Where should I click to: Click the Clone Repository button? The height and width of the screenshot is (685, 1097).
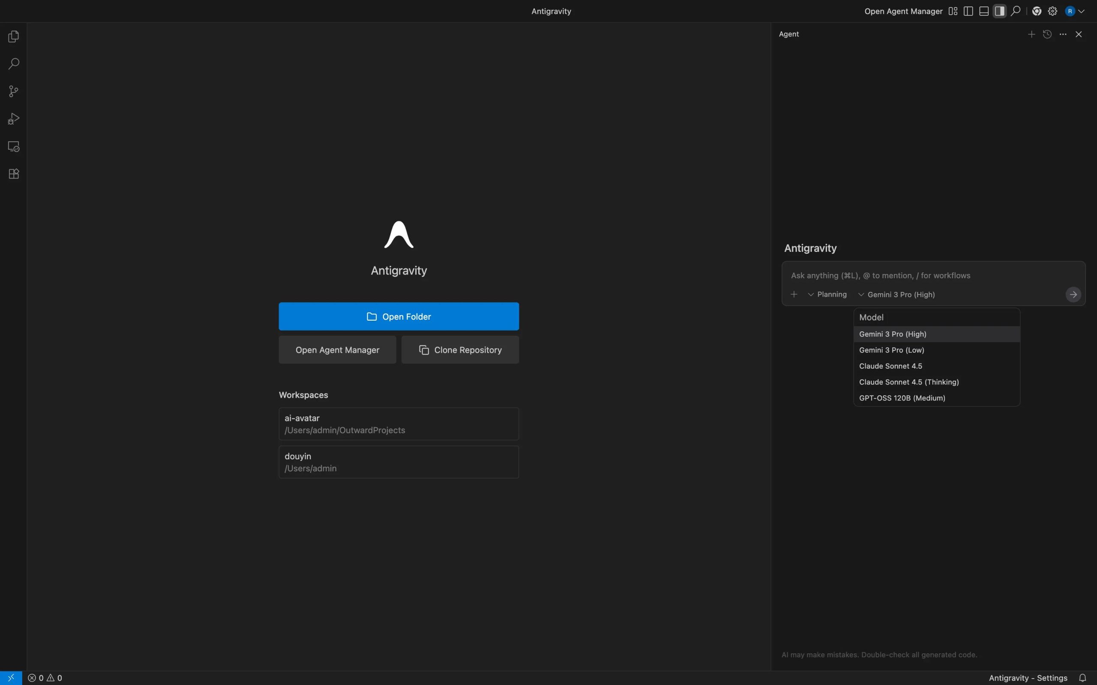point(460,350)
